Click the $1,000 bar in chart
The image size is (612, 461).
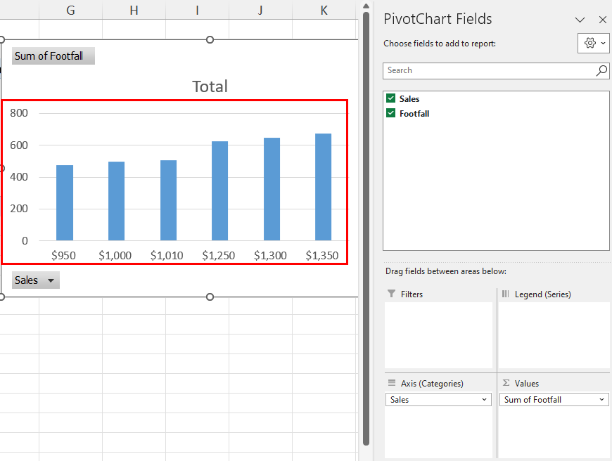tap(116, 201)
